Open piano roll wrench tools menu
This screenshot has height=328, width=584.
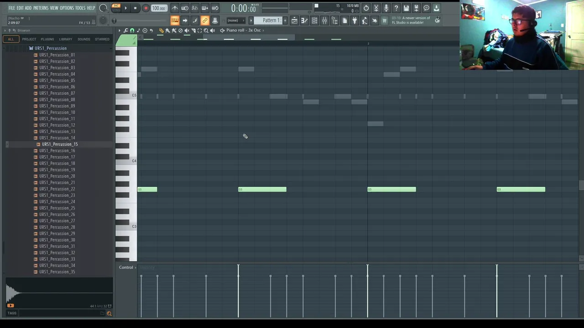pos(126,31)
